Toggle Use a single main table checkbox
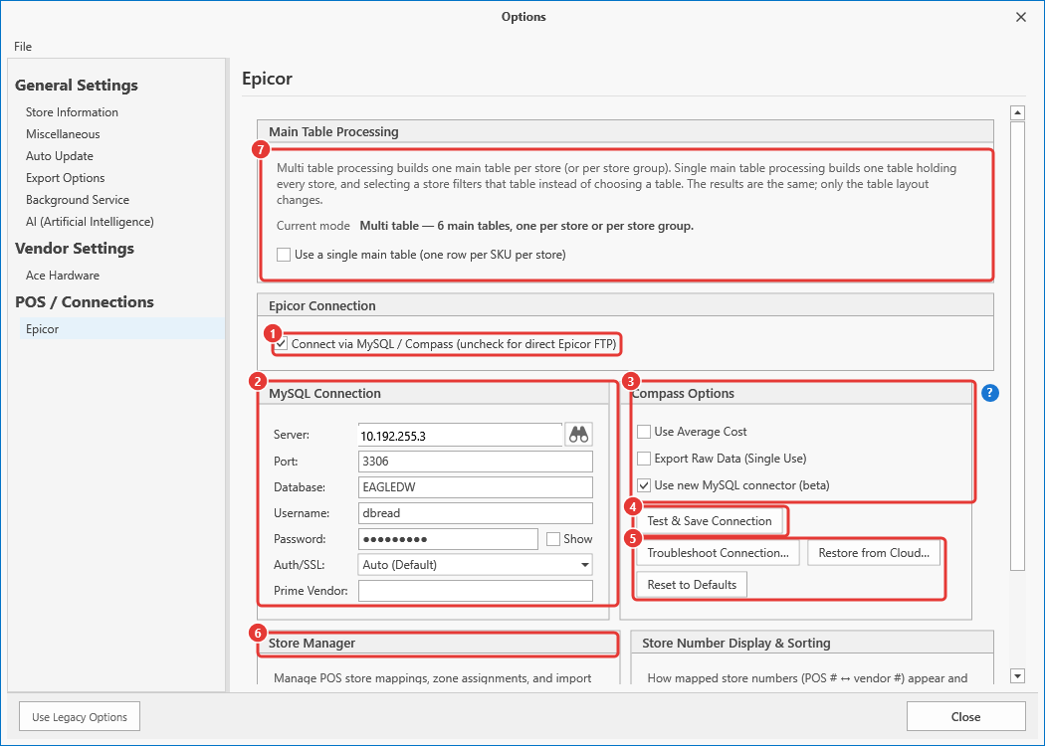This screenshot has width=1045, height=746. [x=284, y=255]
